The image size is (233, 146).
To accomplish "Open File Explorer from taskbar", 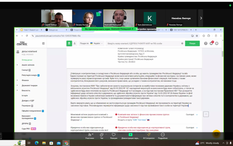I will [x=44, y=143].
